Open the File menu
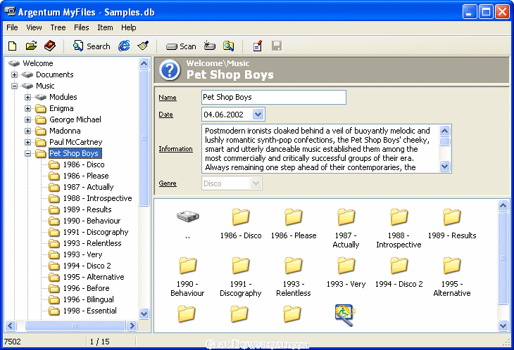This screenshot has width=514, height=350. tap(12, 27)
